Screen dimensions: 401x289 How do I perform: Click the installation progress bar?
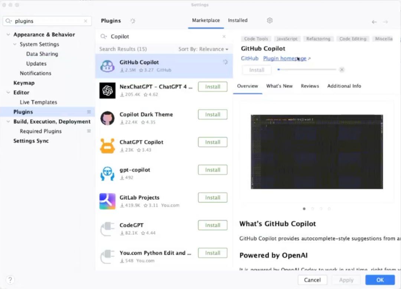(x=307, y=69)
